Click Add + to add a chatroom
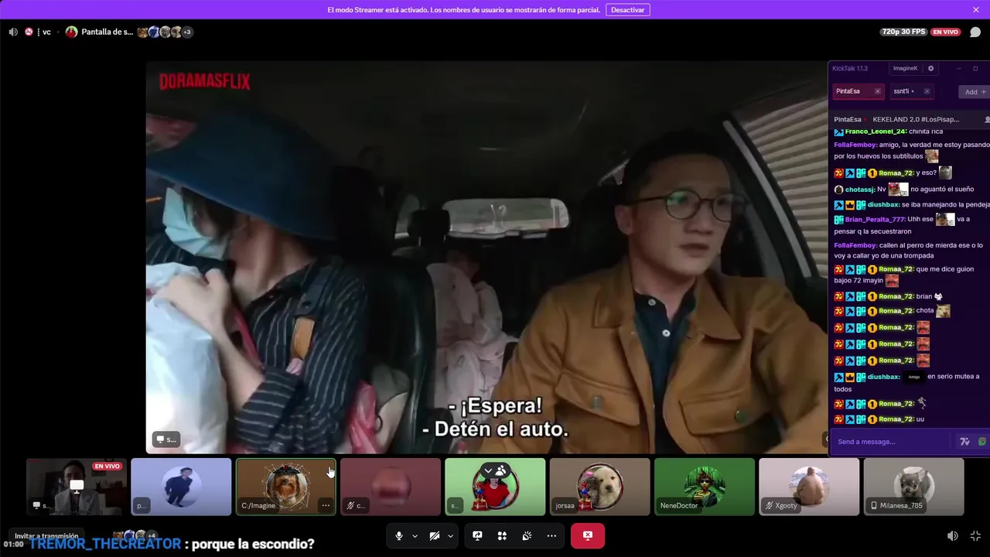Viewport: 990px width, 557px height. tap(975, 92)
